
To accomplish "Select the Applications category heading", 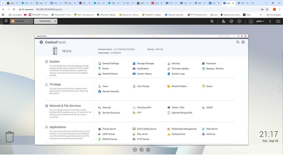I will tap(58, 127).
